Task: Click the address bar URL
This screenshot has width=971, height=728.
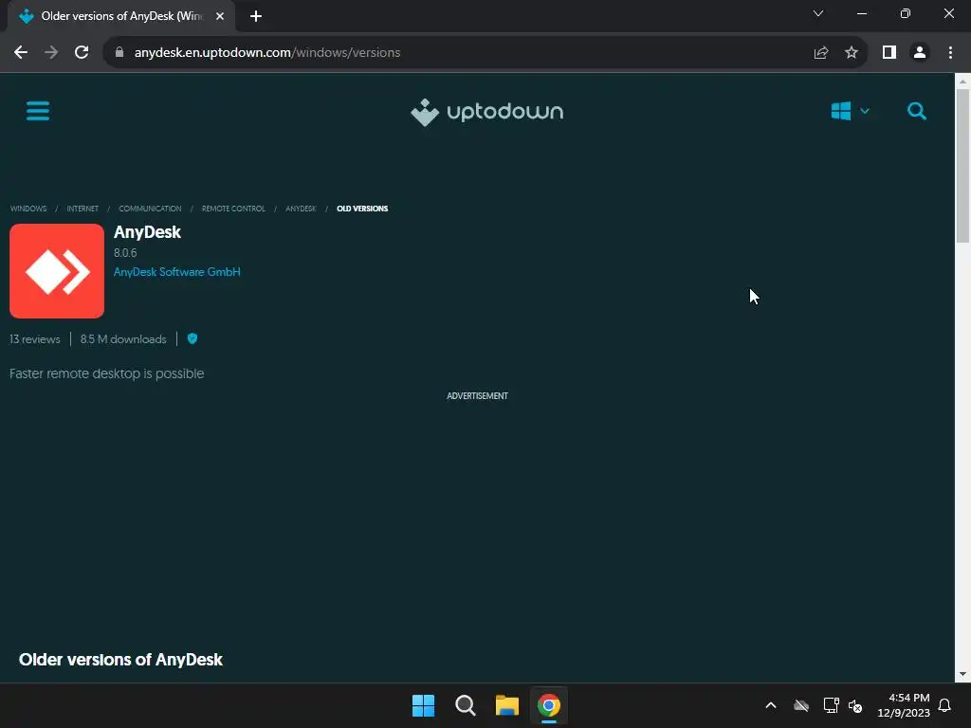Action: tap(267, 53)
